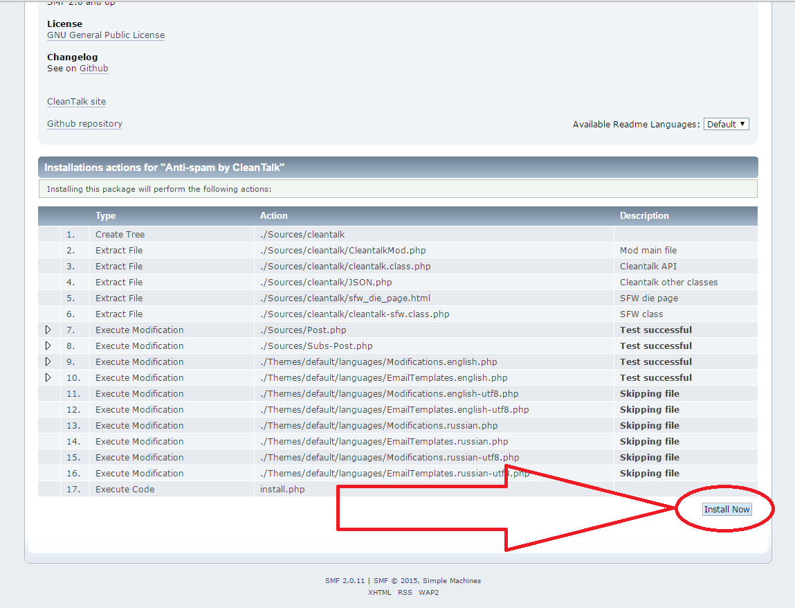This screenshot has height=608, width=795.
Task: Open the XHTML footer link
Action: (379, 593)
